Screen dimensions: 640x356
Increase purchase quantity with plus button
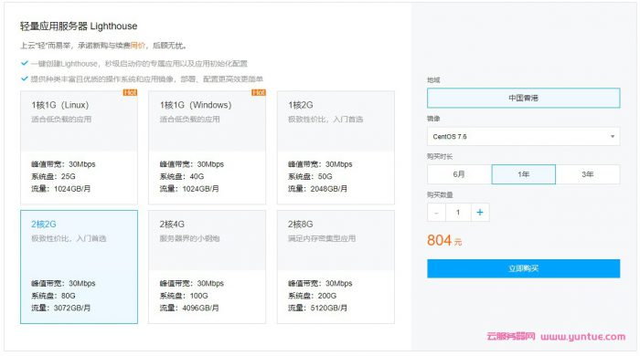tap(480, 212)
